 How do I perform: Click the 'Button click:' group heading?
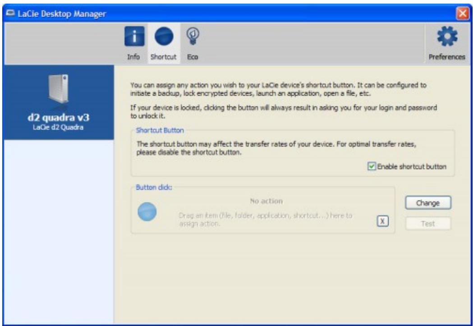[154, 187]
